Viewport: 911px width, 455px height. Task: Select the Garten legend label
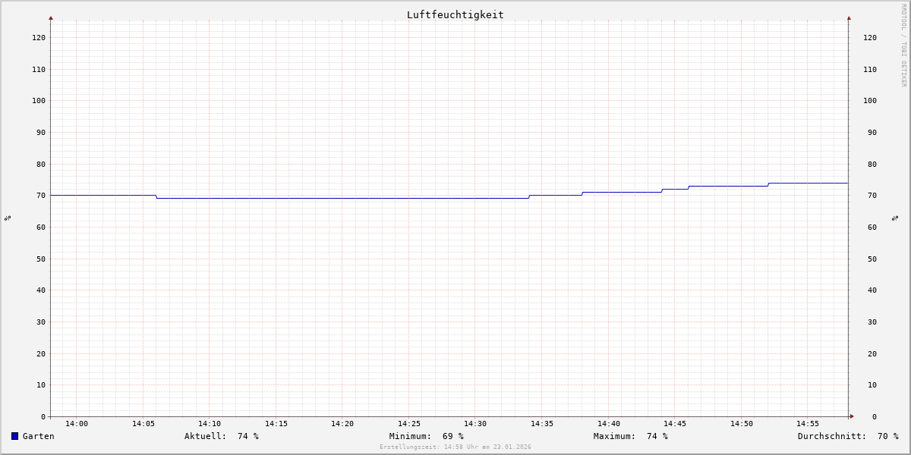[39, 436]
